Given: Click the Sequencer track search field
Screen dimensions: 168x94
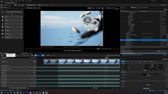Looking at the screenshot, I should [18, 58].
